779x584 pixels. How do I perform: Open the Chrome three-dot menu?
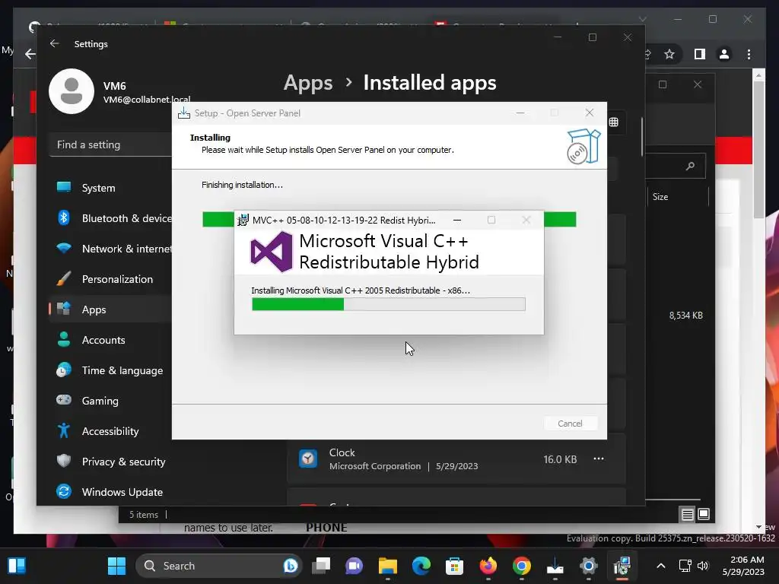(x=749, y=54)
